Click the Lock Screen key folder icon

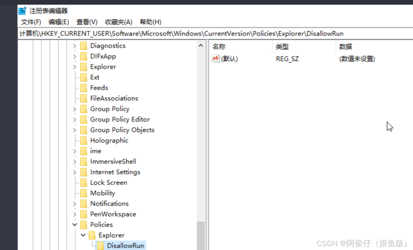pyautogui.click(x=83, y=182)
